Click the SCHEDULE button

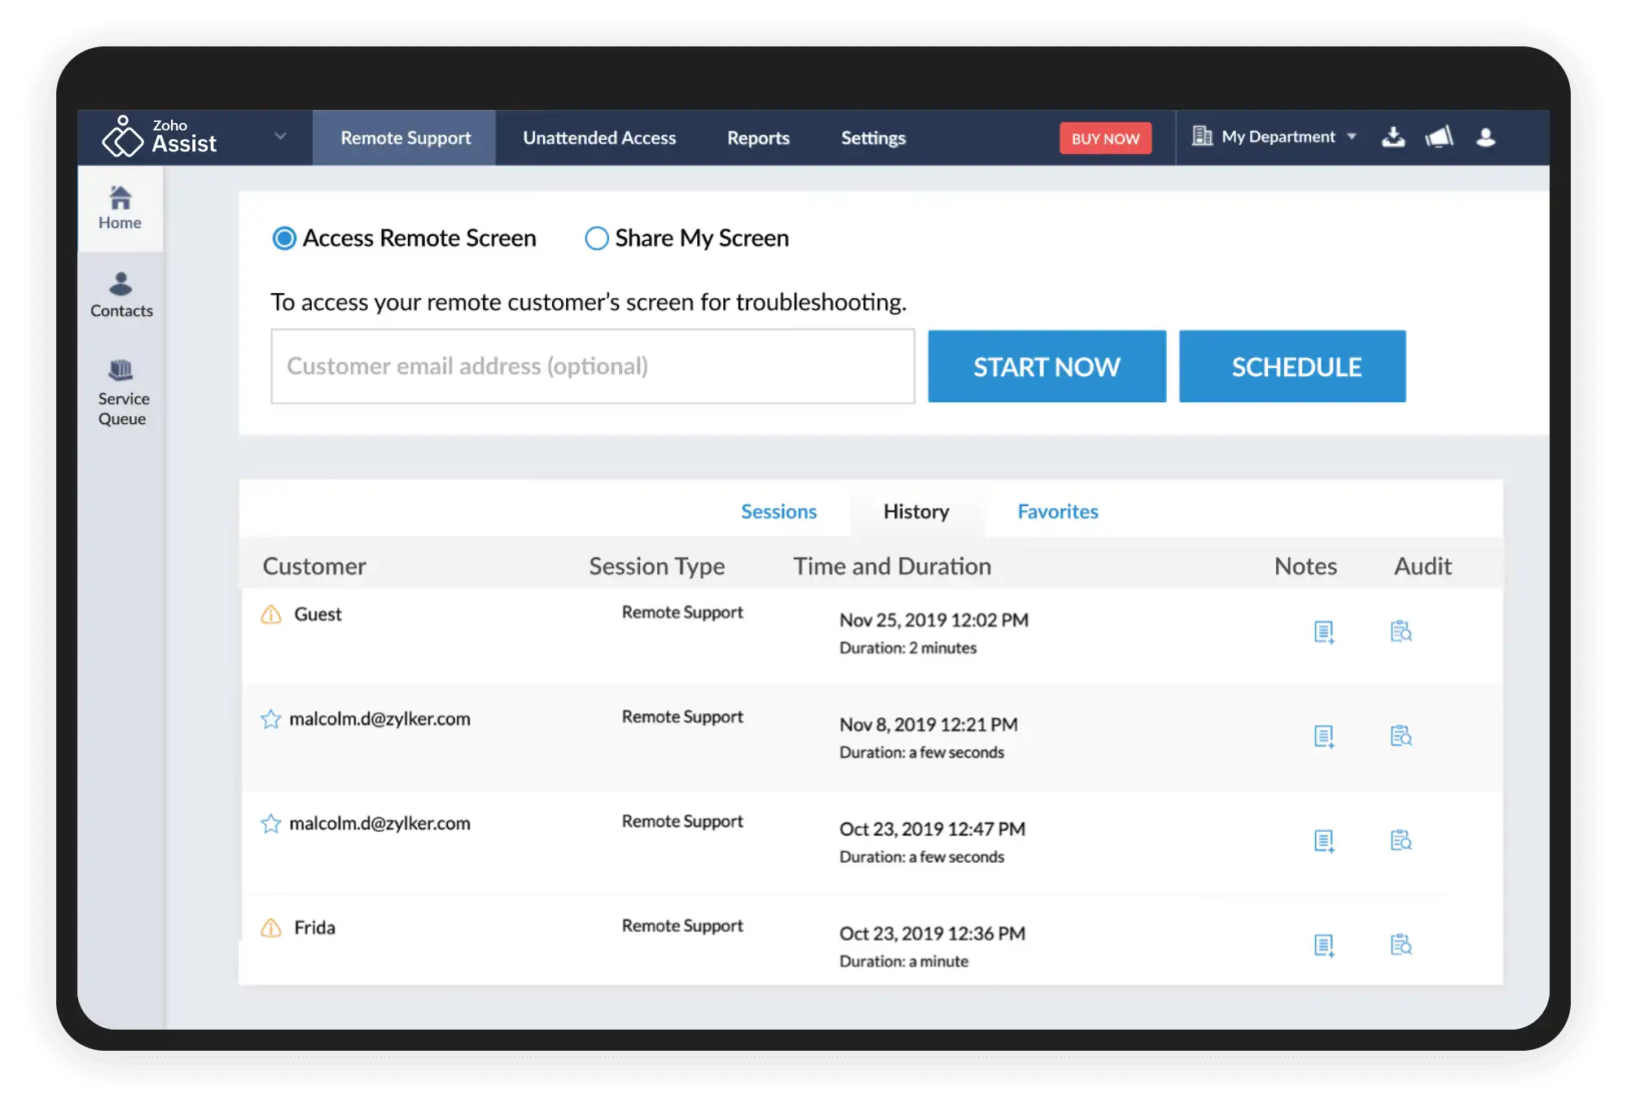pos(1292,366)
